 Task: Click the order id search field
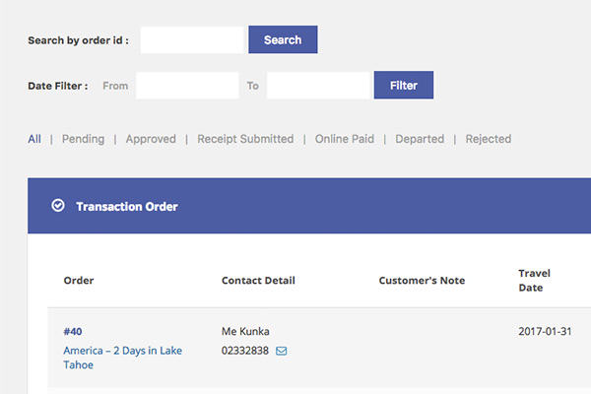tap(192, 40)
